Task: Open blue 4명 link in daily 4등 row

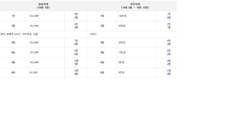Action: [x=76, y=54]
